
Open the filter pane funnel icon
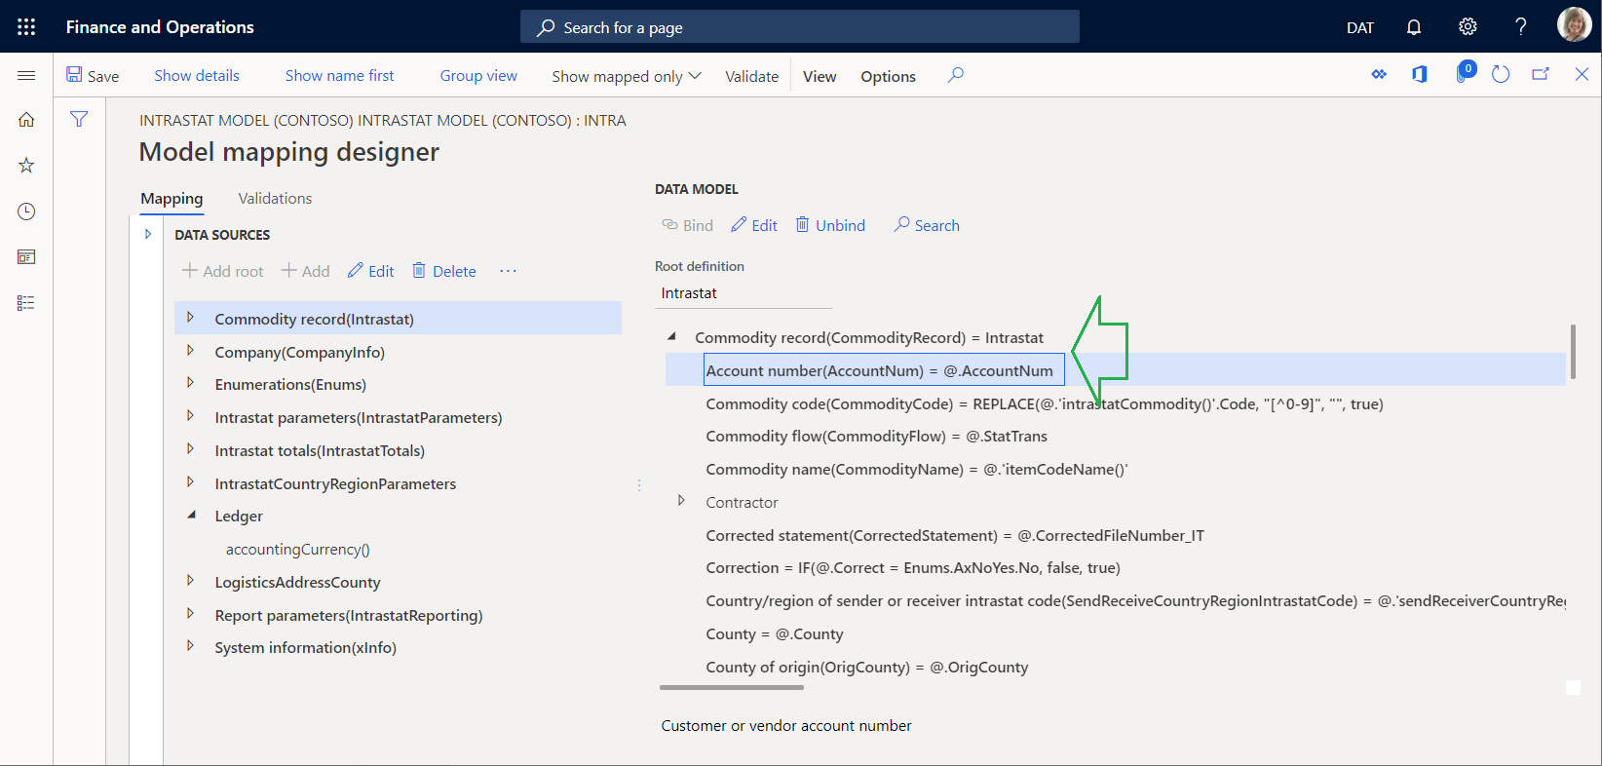[x=79, y=119]
